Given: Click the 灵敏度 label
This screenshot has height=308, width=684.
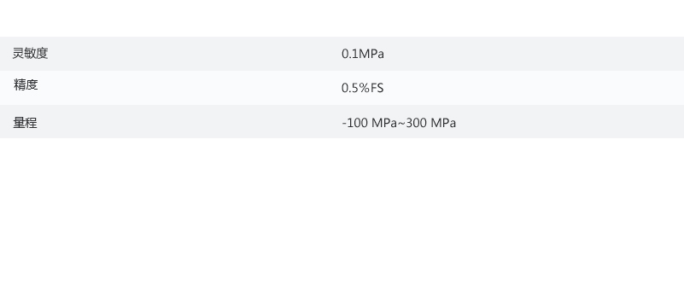Looking at the screenshot, I should (30, 54).
